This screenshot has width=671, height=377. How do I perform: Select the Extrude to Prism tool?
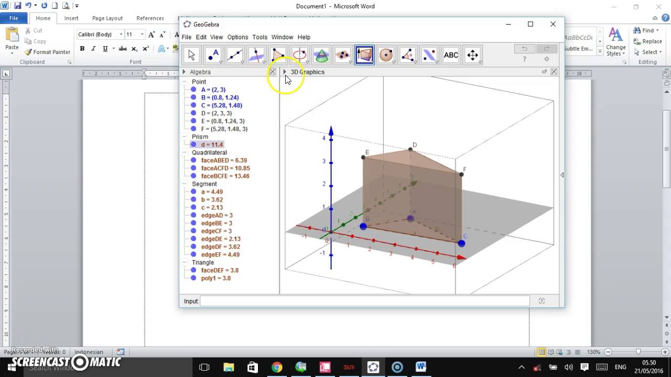pos(364,55)
